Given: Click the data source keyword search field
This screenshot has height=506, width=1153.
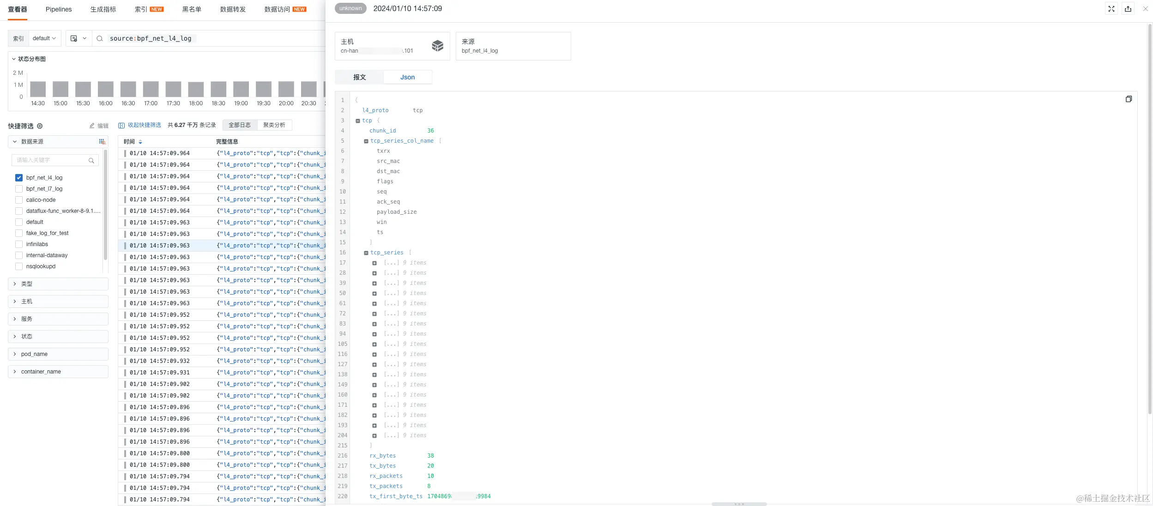Looking at the screenshot, I should pos(51,160).
